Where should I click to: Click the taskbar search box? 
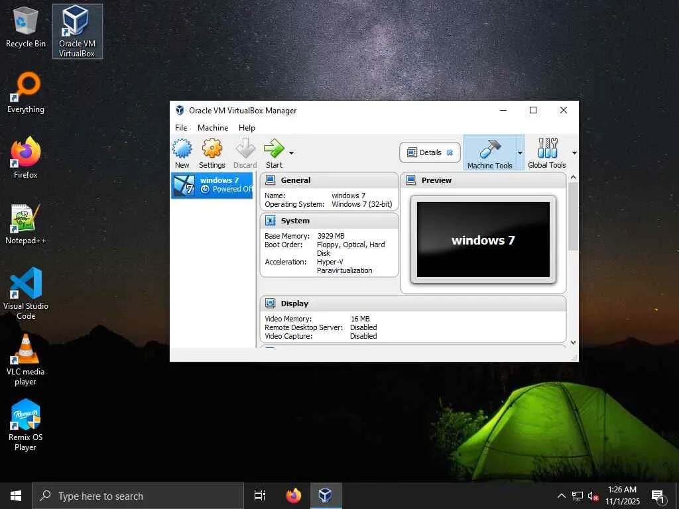(138, 496)
